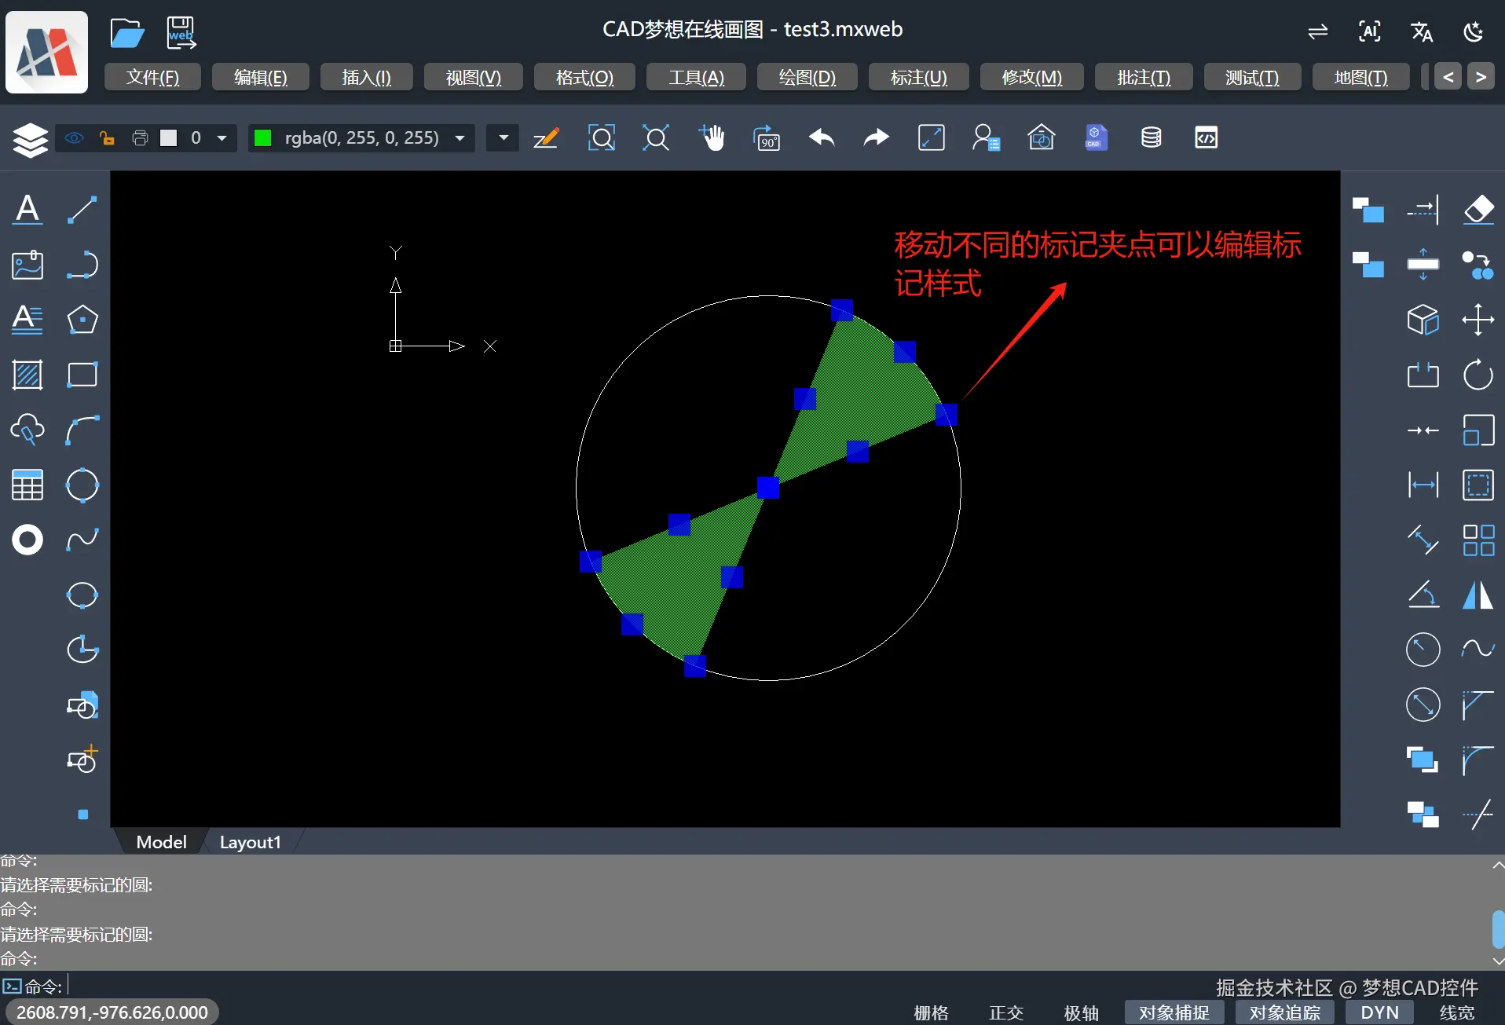Open the code editor icon

1206,138
